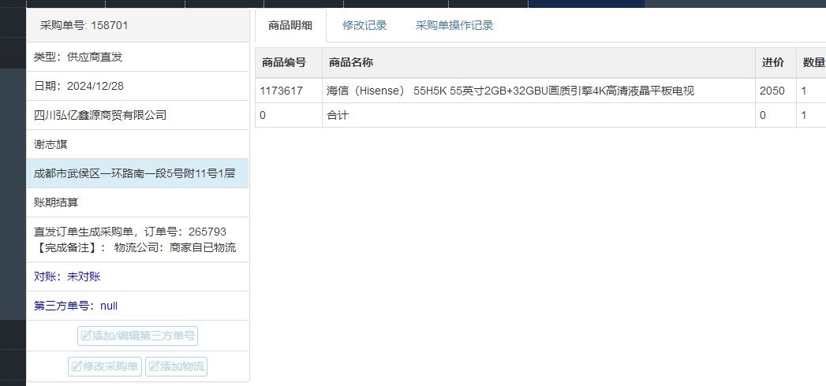Image resolution: width=826 pixels, height=386 pixels.
Task: Click the edit icon on 修改采购单
Action: point(77,366)
